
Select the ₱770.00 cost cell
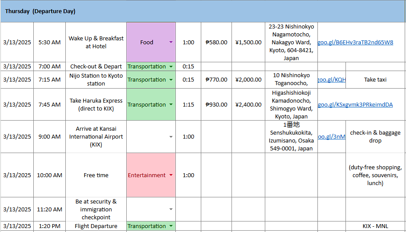(217, 80)
